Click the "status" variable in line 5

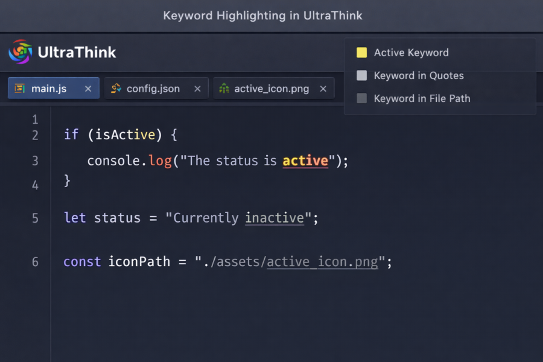pos(118,218)
